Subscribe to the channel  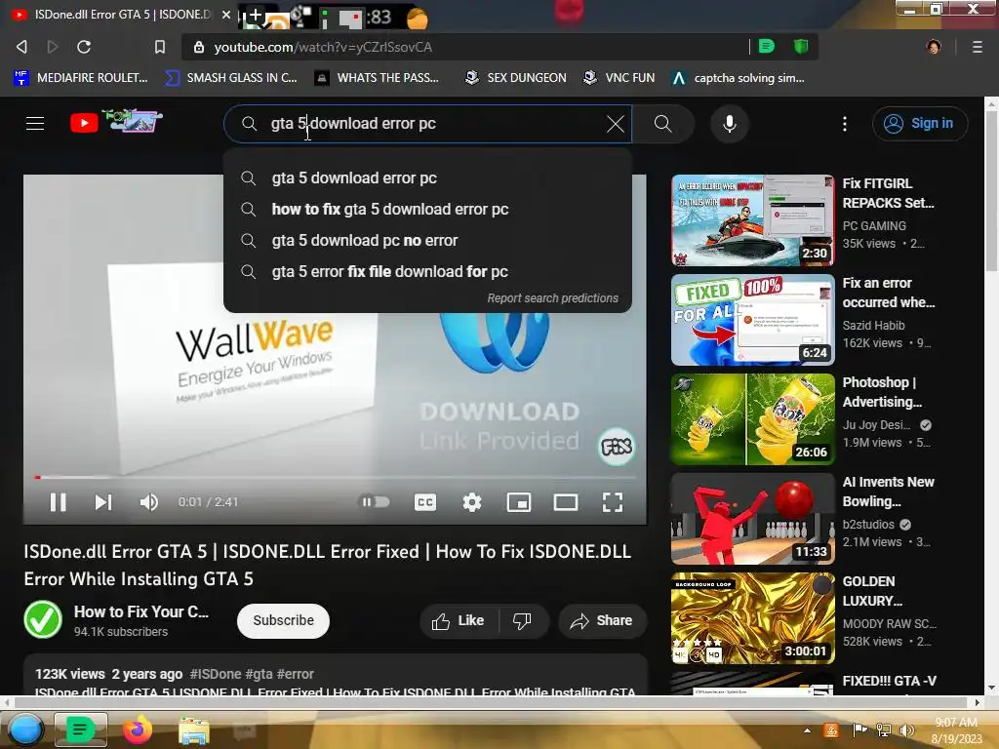tap(283, 620)
